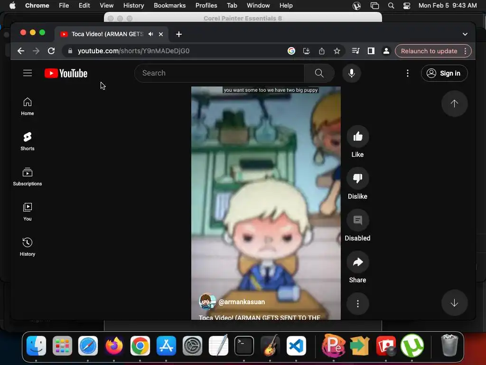
Task: Expand the tab search chevron
Action: click(465, 34)
